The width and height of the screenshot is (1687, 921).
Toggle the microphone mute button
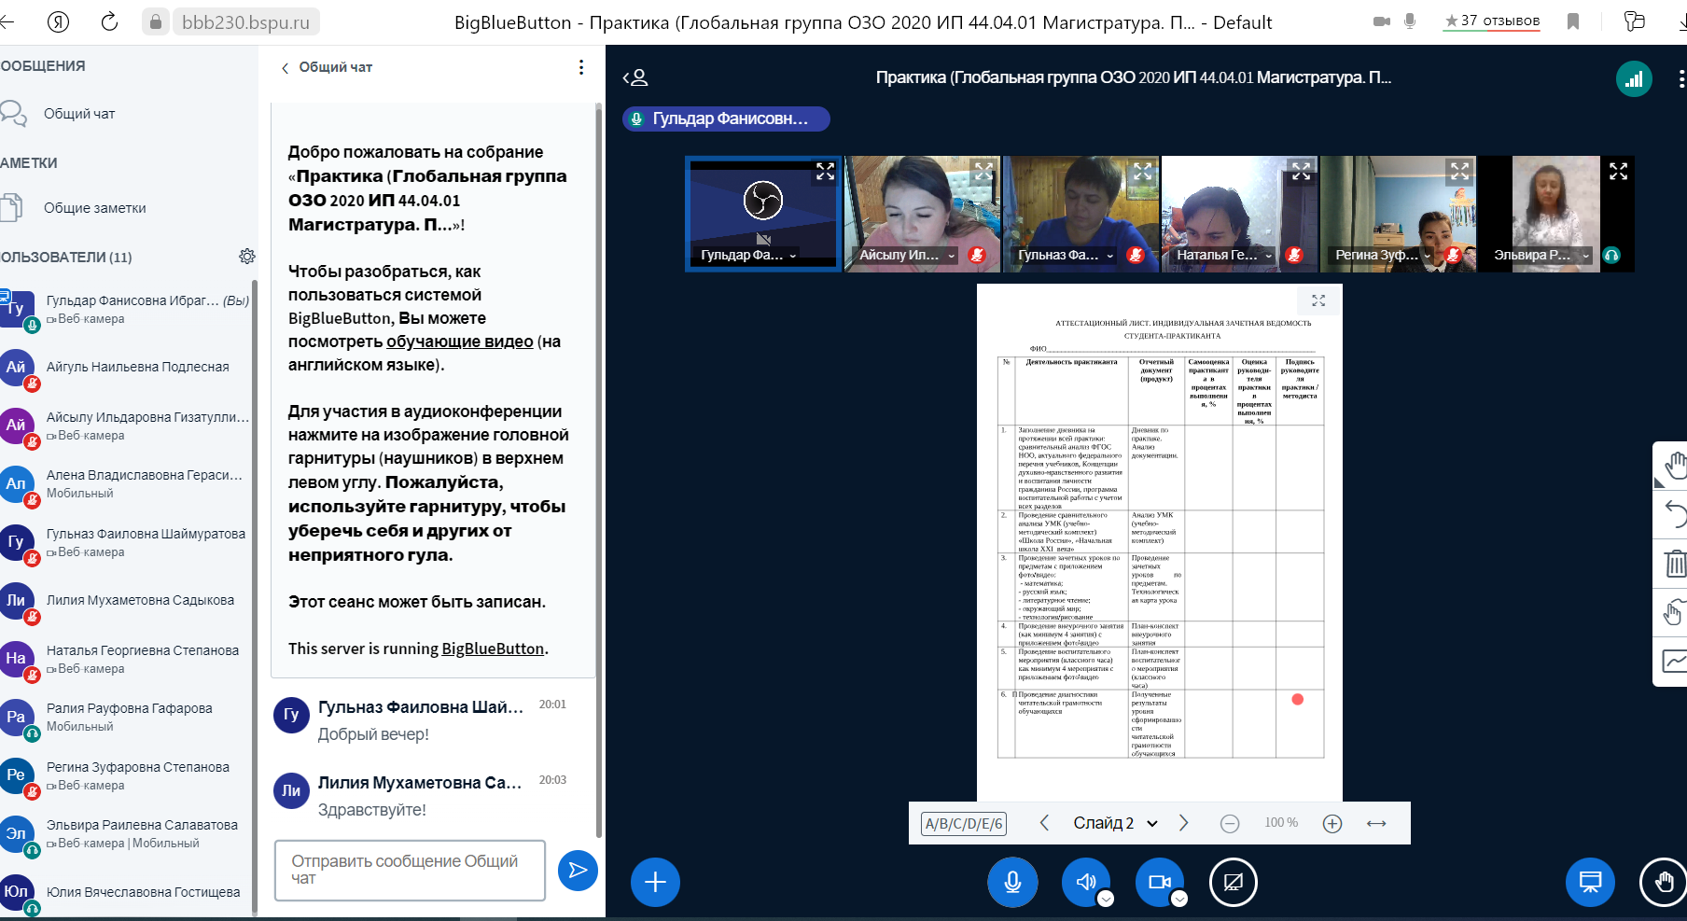1012,882
